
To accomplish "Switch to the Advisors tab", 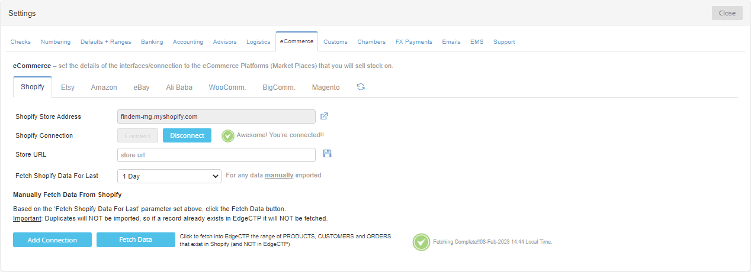I will 225,42.
